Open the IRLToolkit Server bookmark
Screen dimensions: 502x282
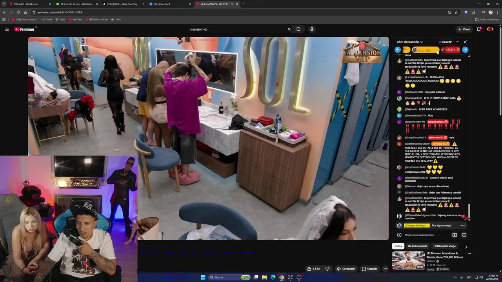click(x=96, y=19)
